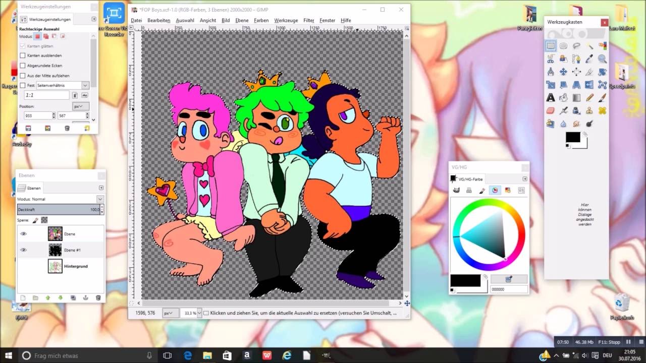Select the Bucket Fill tool
646x363 pixels.
(x=563, y=98)
